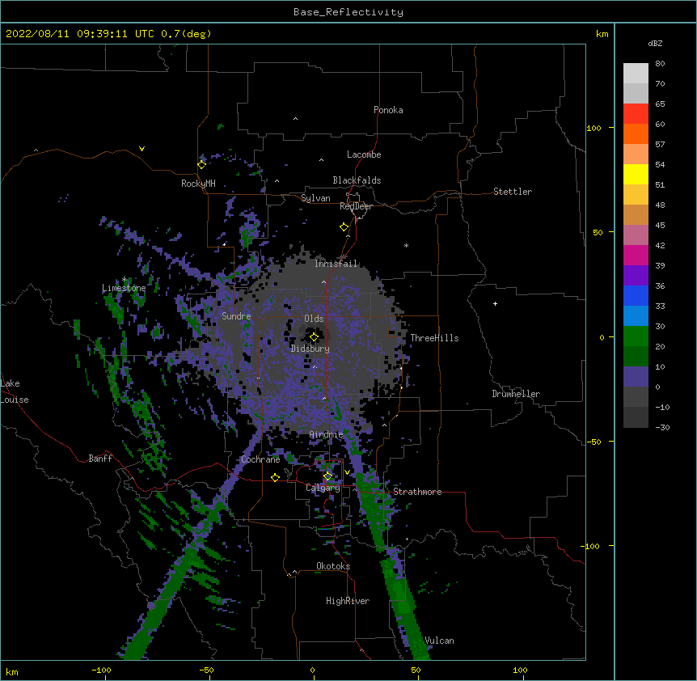This screenshot has height=681, width=697.
Task: Pick the orange 57-60 dBZ legend swatch
Action: pos(636,133)
